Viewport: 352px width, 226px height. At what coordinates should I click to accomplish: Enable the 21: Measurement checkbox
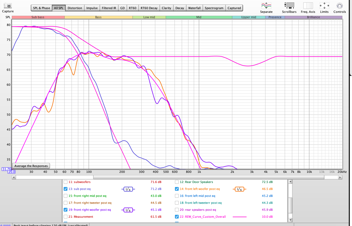66,217
